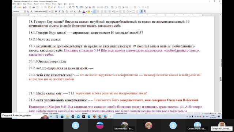Click the File Explorer taskbar icon

[x=67, y=117]
